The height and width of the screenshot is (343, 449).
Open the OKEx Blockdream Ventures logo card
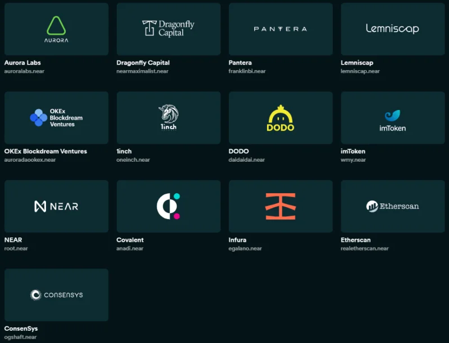pyautogui.click(x=57, y=118)
